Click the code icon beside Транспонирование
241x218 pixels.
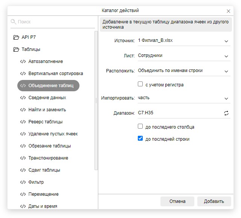(23, 158)
